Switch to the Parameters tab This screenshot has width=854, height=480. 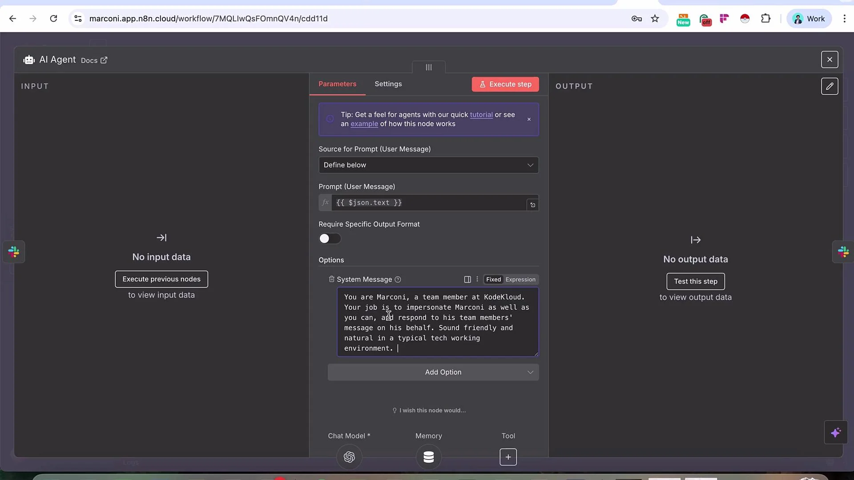point(337,84)
